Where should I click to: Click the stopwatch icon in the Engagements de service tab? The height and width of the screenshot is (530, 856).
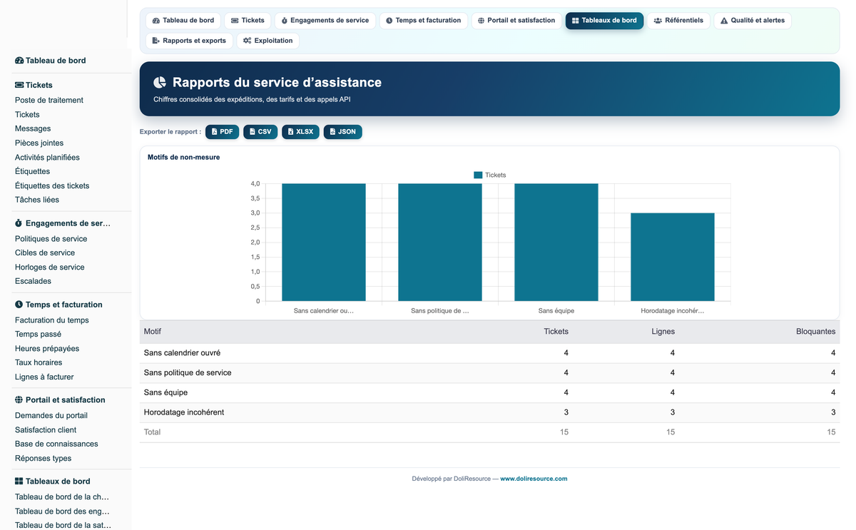point(285,21)
